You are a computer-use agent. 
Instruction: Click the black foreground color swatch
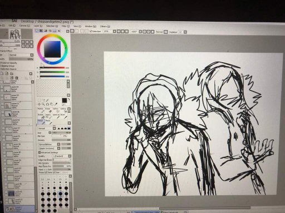(x=64, y=100)
